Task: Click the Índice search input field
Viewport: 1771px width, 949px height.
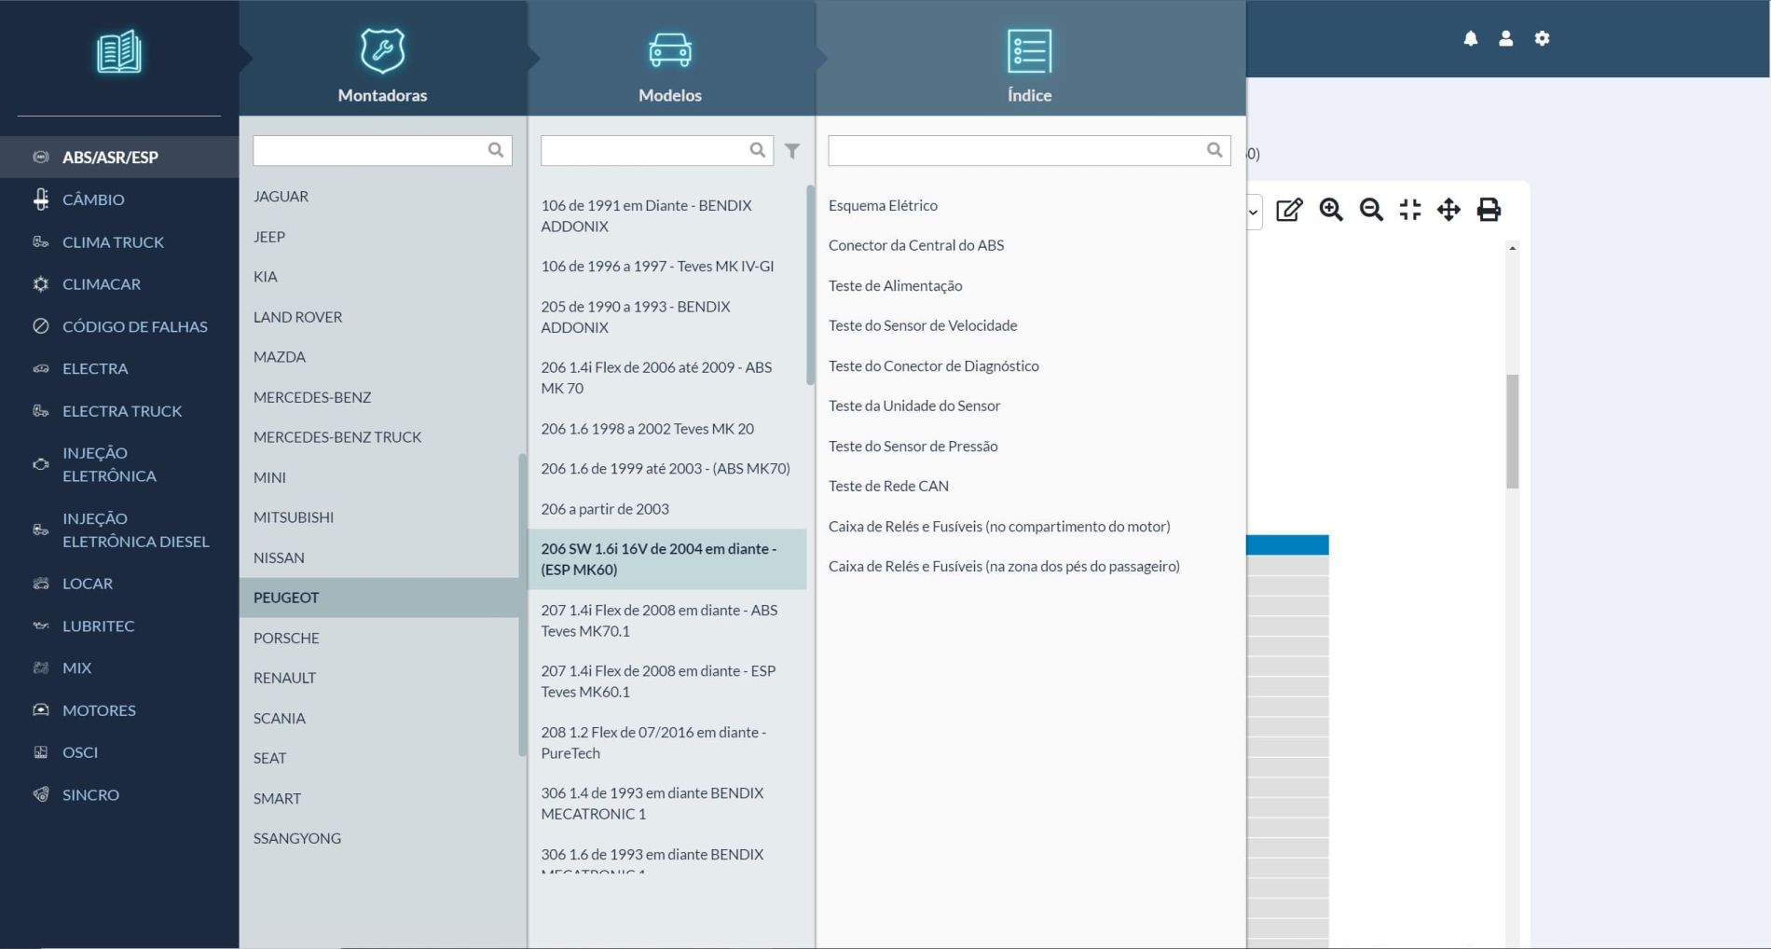Action: tap(1016, 151)
